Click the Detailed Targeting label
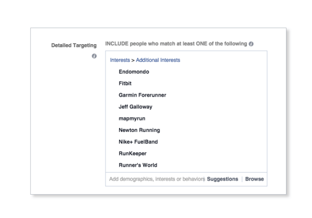Image resolution: width=312 pixels, height=218 pixels. click(74, 46)
